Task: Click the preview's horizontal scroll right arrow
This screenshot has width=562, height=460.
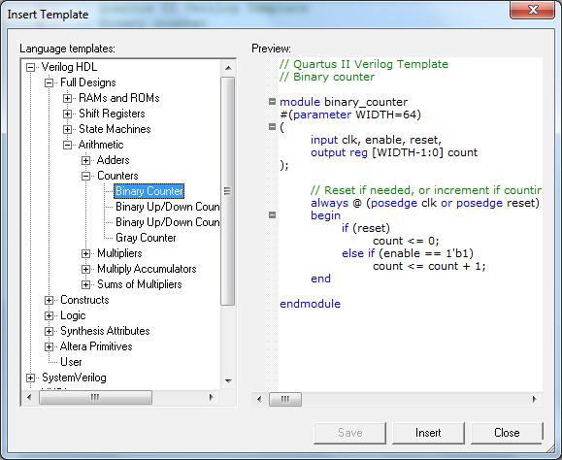Action: pos(535,399)
